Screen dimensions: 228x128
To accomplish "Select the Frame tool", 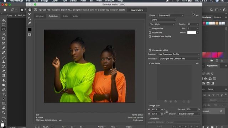I will point(4,43).
